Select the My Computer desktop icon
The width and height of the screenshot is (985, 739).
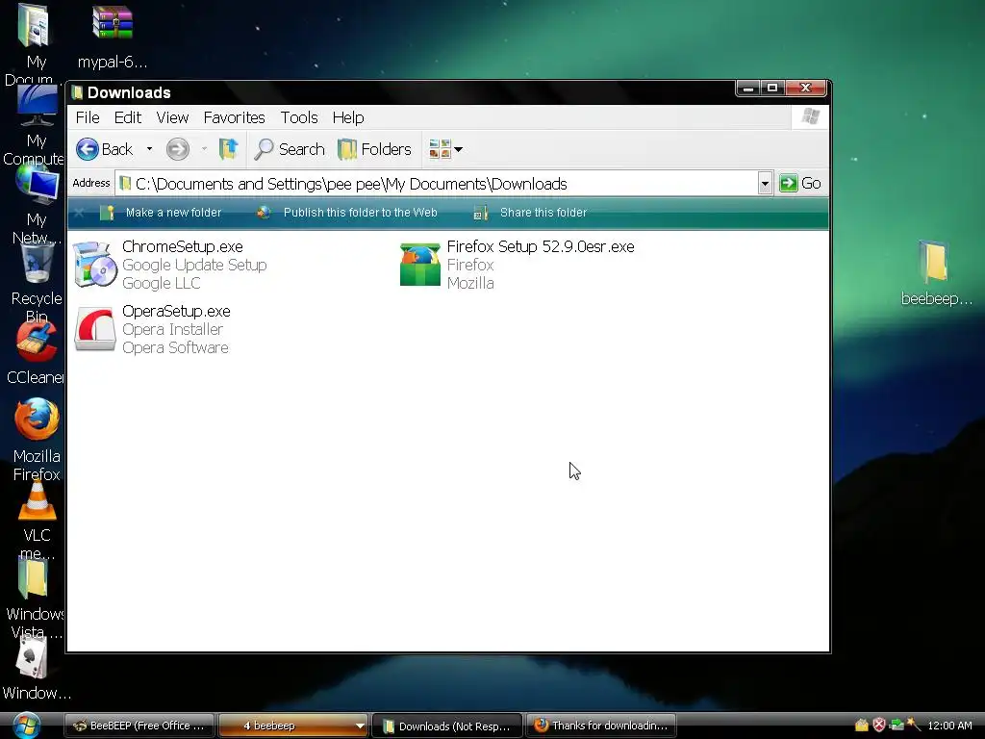click(x=37, y=106)
